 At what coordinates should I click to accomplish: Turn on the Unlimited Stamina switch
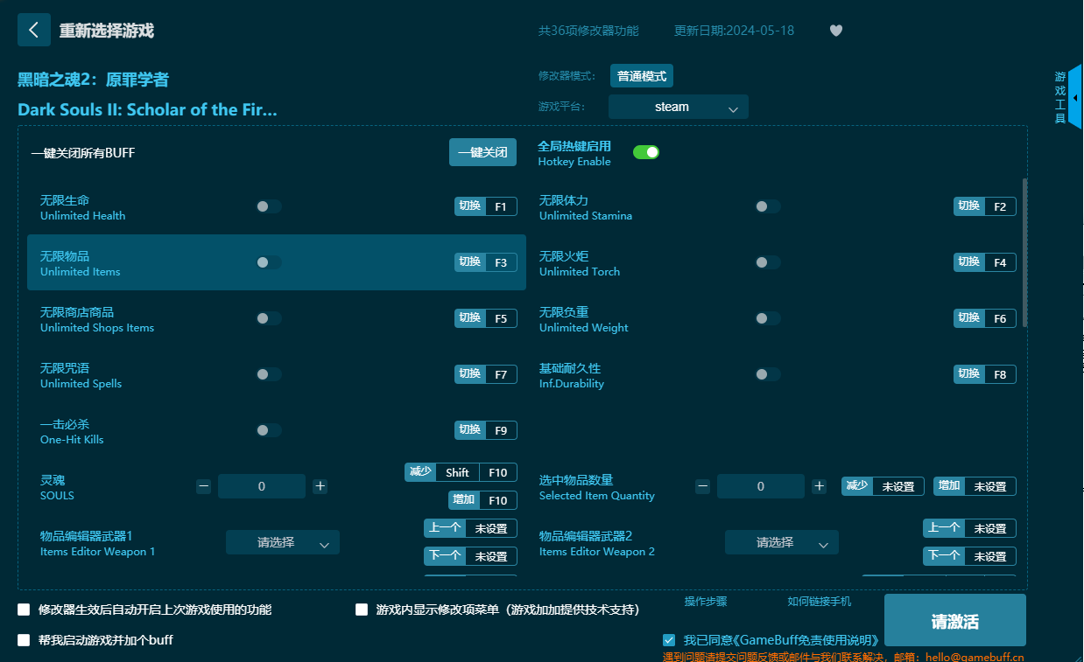coord(768,206)
